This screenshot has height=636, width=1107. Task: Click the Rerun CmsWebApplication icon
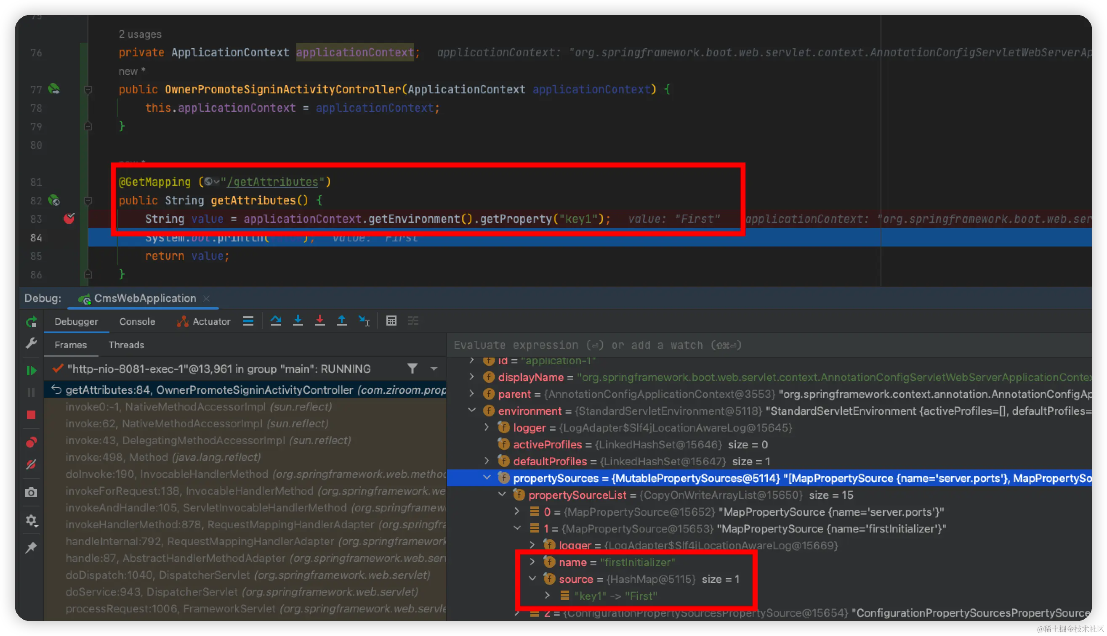pos(32,322)
